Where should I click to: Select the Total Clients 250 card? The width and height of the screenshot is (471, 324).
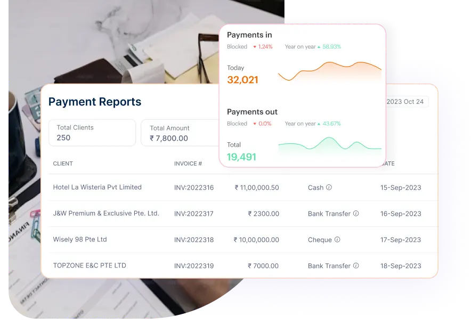[92, 133]
